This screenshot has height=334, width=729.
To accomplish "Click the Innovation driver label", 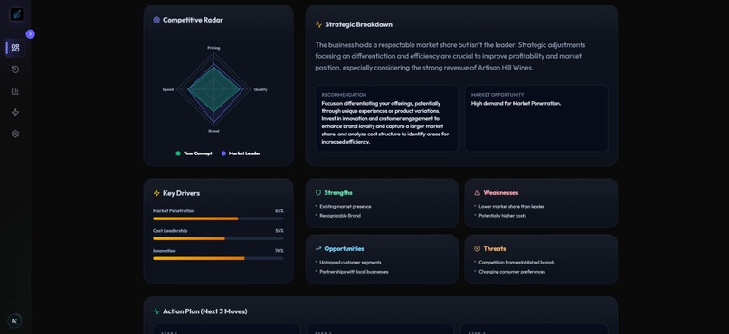I will (x=164, y=251).
